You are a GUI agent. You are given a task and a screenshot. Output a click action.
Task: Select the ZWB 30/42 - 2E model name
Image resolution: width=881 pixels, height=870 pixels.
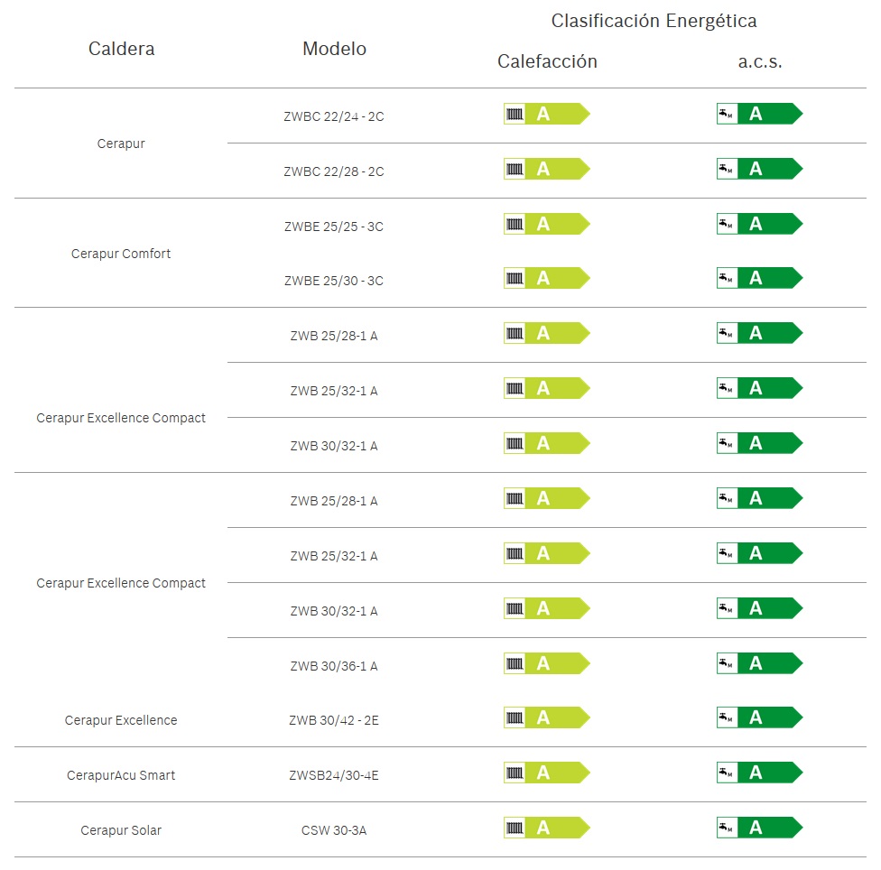point(334,720)
